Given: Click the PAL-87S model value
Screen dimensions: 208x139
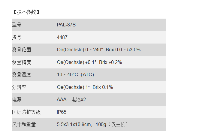Looking at the screenshot, I should point(66,25).
